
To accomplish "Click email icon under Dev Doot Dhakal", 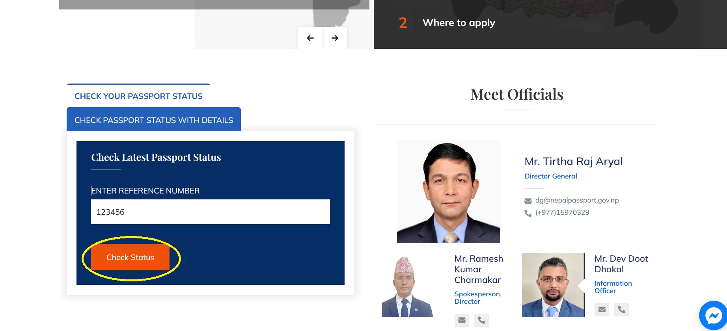I will [x=602, y=309].
